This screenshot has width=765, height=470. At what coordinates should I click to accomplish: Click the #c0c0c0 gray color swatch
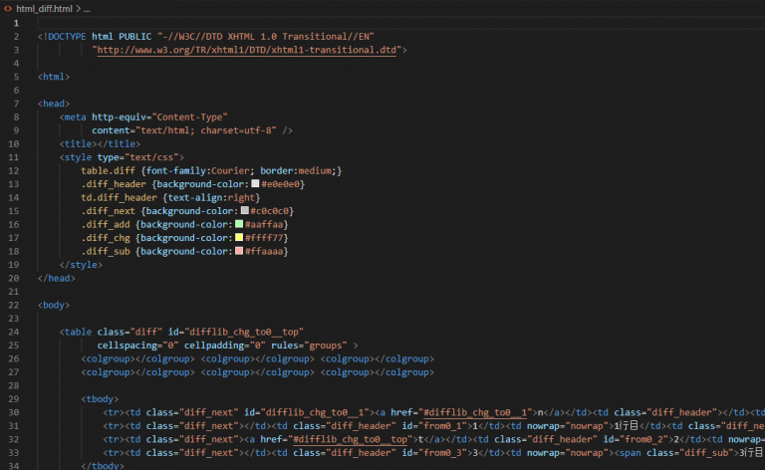[x=244, y=211]
